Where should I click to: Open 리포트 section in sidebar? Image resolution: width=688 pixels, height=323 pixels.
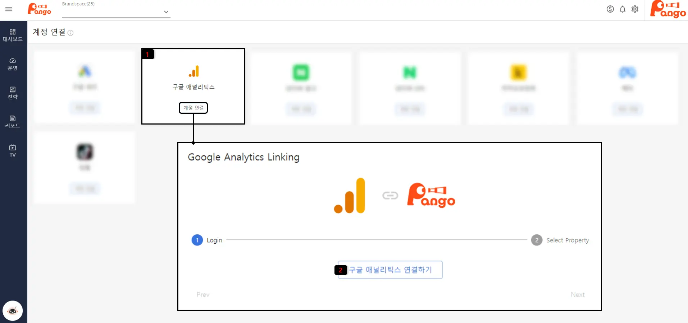click(13, 122)
